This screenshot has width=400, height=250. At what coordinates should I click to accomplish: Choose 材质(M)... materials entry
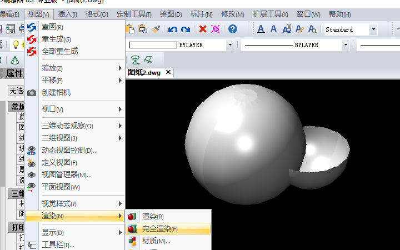pos(168,241)
